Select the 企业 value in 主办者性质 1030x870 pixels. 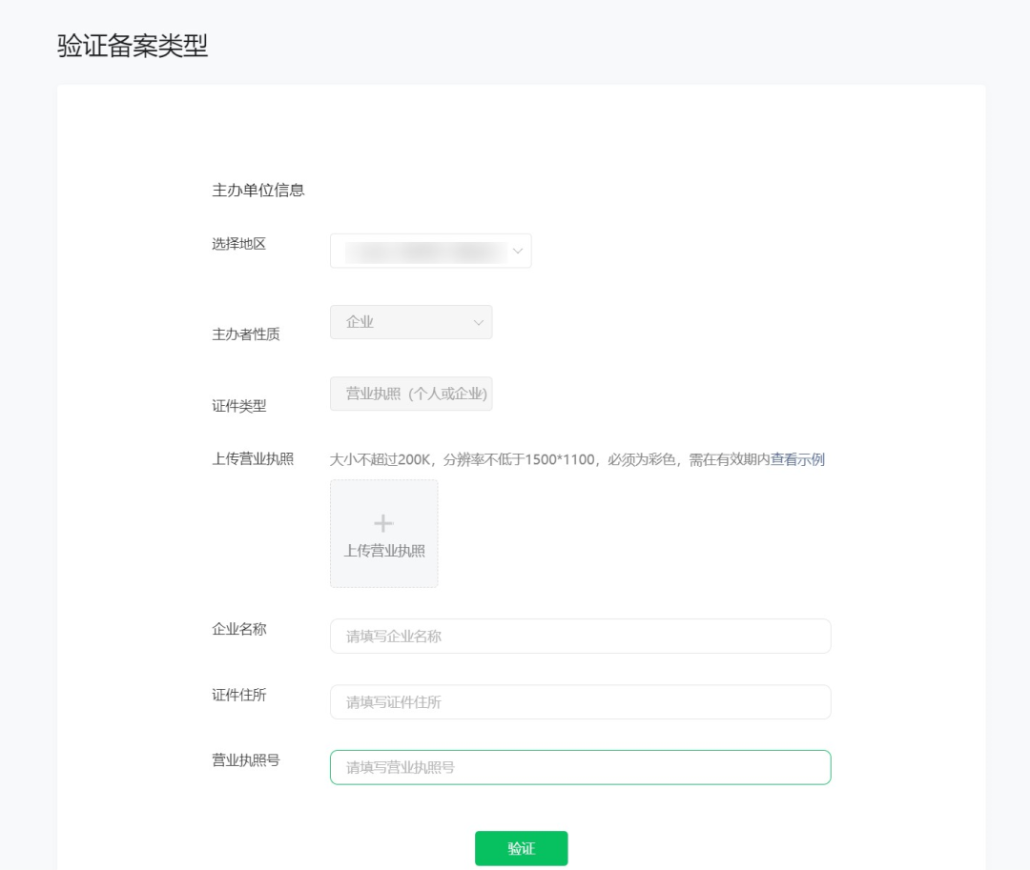point(360,322)
